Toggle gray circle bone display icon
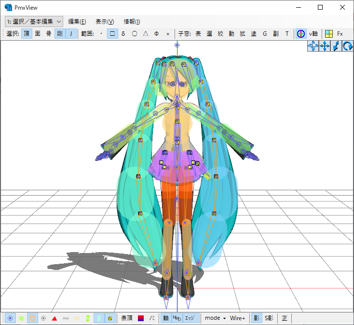Screen dimensions: 354x325 point(43,318)
